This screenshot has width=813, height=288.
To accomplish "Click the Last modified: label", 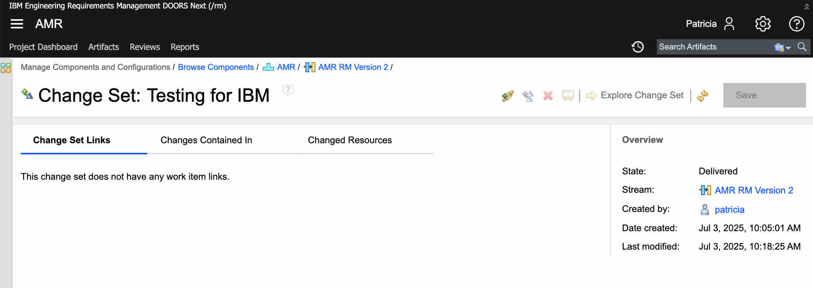I will click(651, 247).
